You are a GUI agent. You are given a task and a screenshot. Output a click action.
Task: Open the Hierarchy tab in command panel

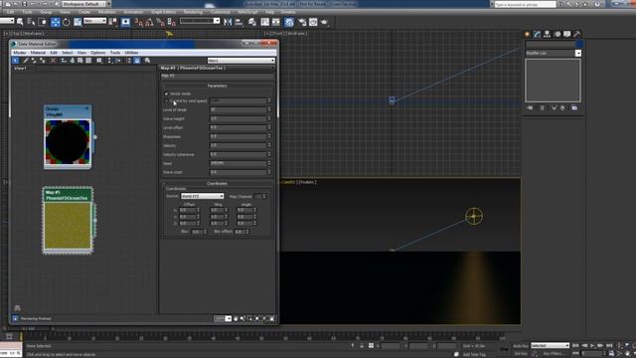tap(547, 34)
